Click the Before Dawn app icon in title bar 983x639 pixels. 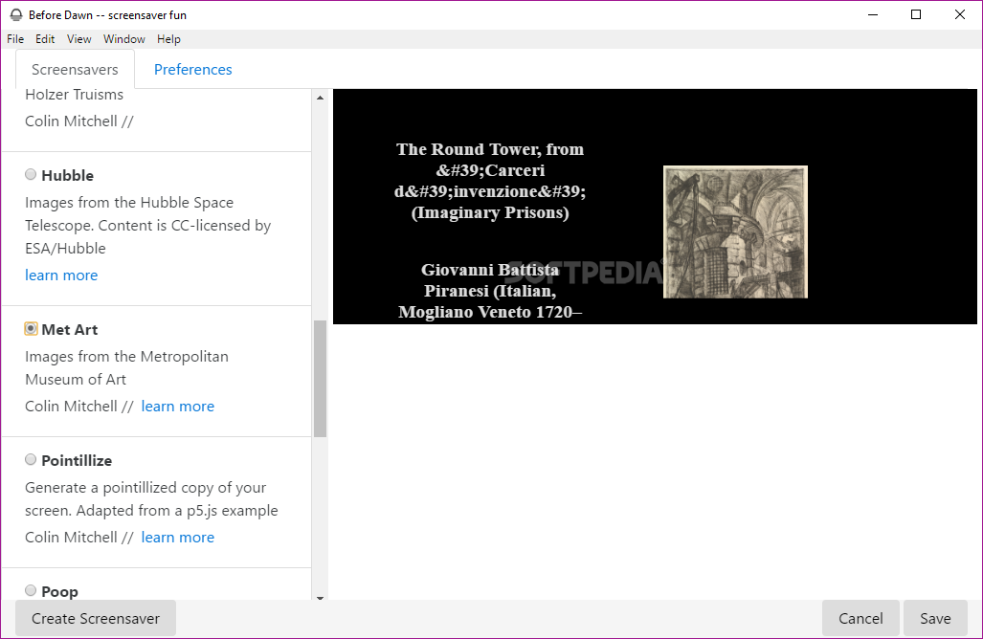click(15, 15)
